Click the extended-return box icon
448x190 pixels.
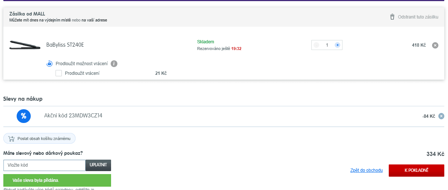[50, 64]
